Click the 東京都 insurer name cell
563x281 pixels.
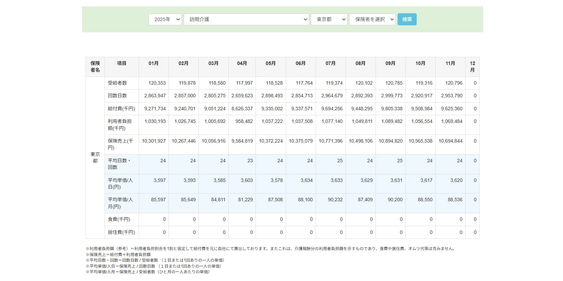coord(95,158)
